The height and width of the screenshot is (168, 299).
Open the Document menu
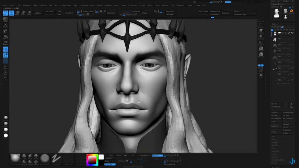27,5
